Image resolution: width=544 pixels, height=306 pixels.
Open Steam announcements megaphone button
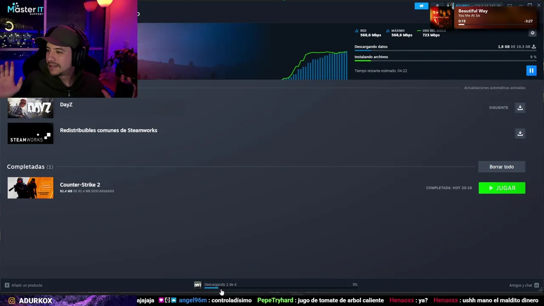[421, 6]
